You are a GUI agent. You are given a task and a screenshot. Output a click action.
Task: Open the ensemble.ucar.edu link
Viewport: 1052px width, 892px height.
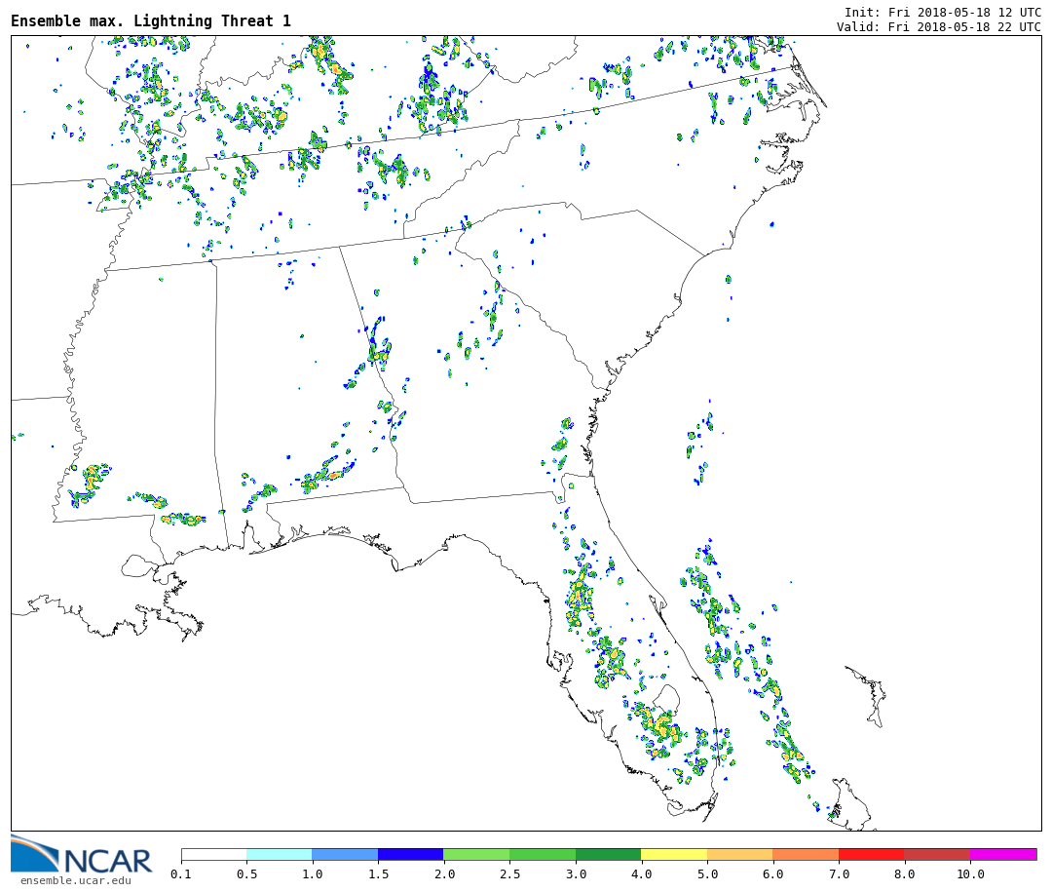click(x=75, y=881)
